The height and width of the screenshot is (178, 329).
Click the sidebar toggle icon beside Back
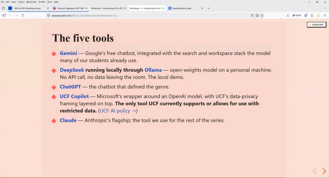(4, 15)
